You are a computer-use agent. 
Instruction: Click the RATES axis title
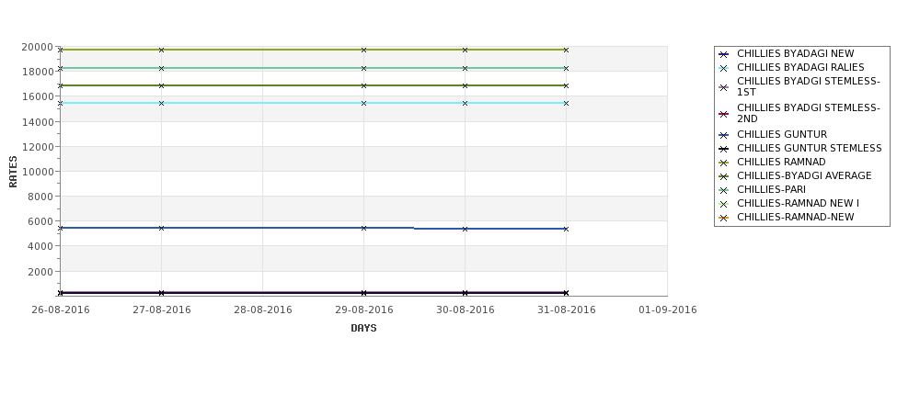[x=13, y=172]
